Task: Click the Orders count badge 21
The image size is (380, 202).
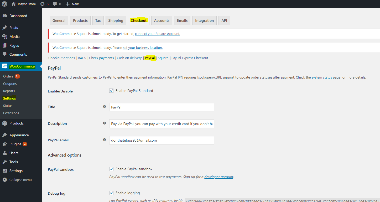Action: tap(17, 76)
